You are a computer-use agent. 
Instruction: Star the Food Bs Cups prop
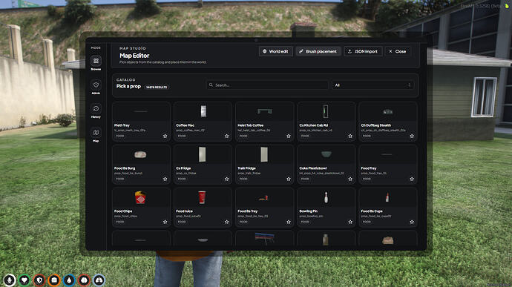coord(412,222)
